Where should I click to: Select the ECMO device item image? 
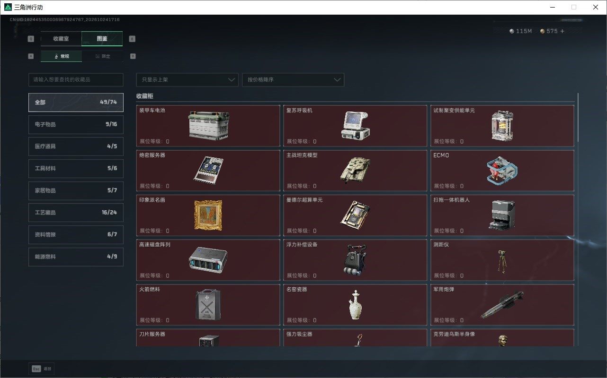pyautogui.click(x=502, y=170)
